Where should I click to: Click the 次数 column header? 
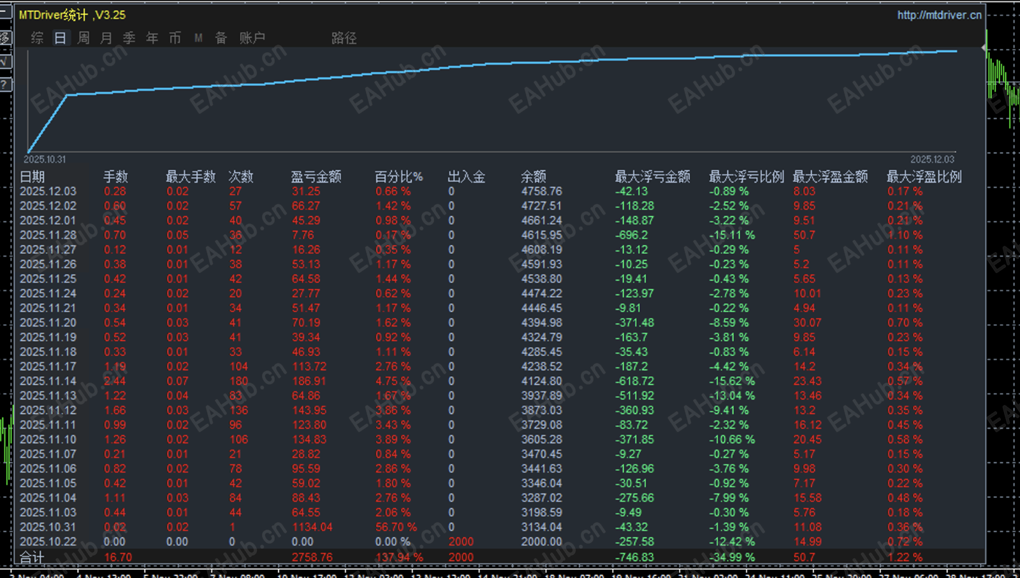tap(241, 176)
